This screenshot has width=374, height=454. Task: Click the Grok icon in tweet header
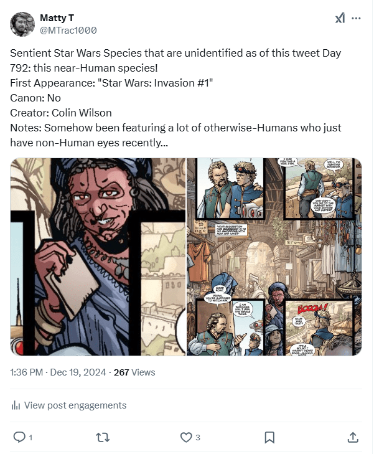coord(340,19)
